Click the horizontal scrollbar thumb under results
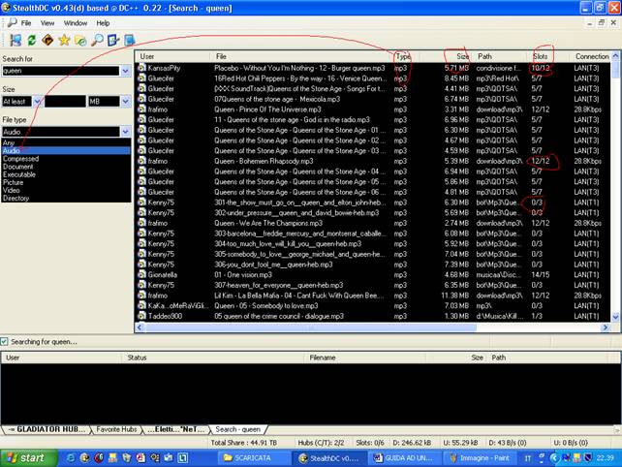Image resolution: width=622 pixels, height=467 pixels. coord(311,327)
